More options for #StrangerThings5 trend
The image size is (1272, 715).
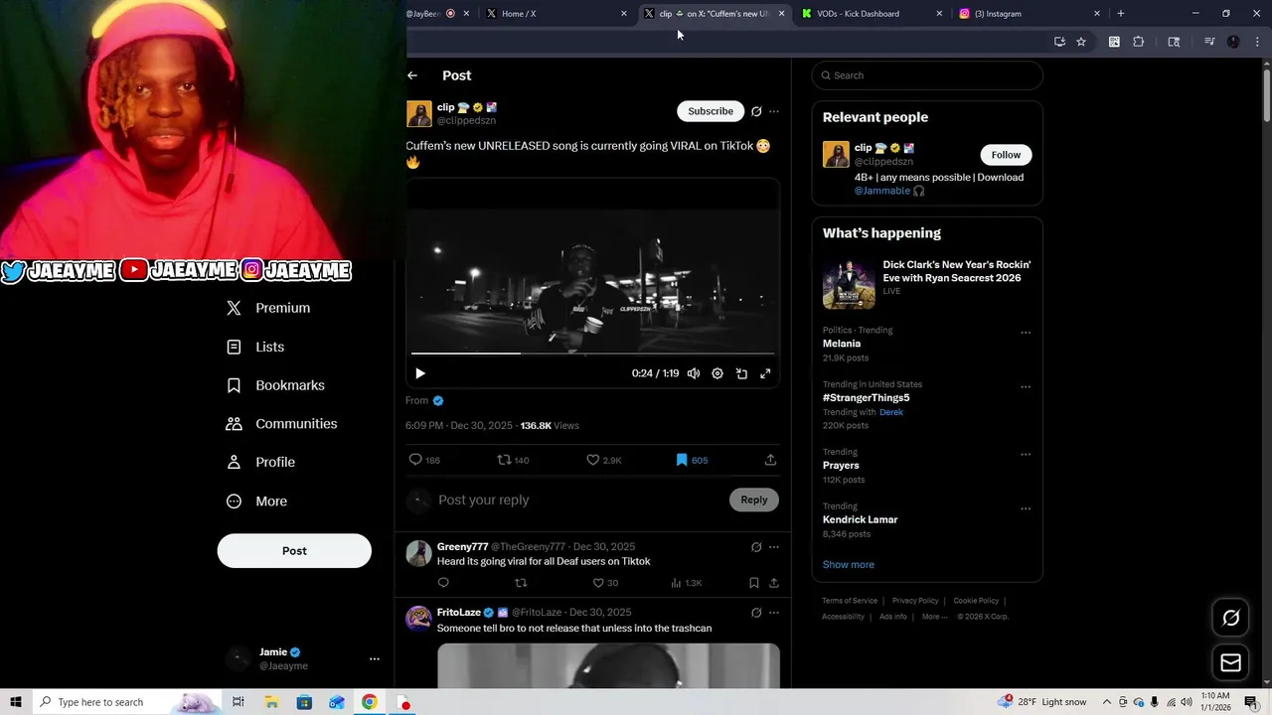coord(1026,387)
